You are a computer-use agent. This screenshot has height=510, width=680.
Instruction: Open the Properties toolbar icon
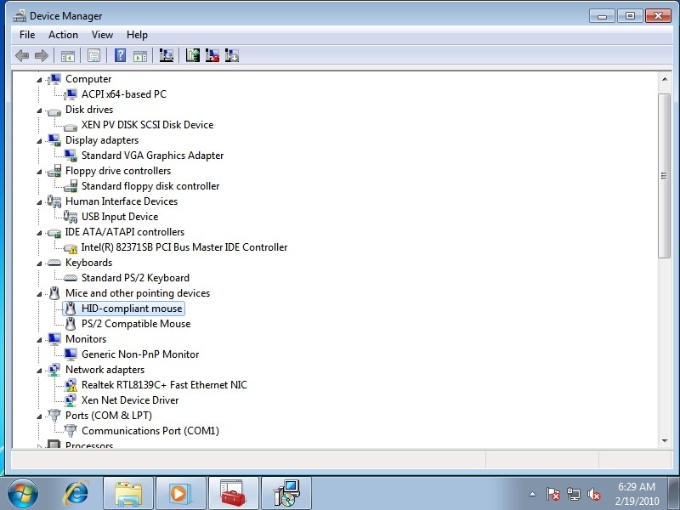(x=93, y=56)
